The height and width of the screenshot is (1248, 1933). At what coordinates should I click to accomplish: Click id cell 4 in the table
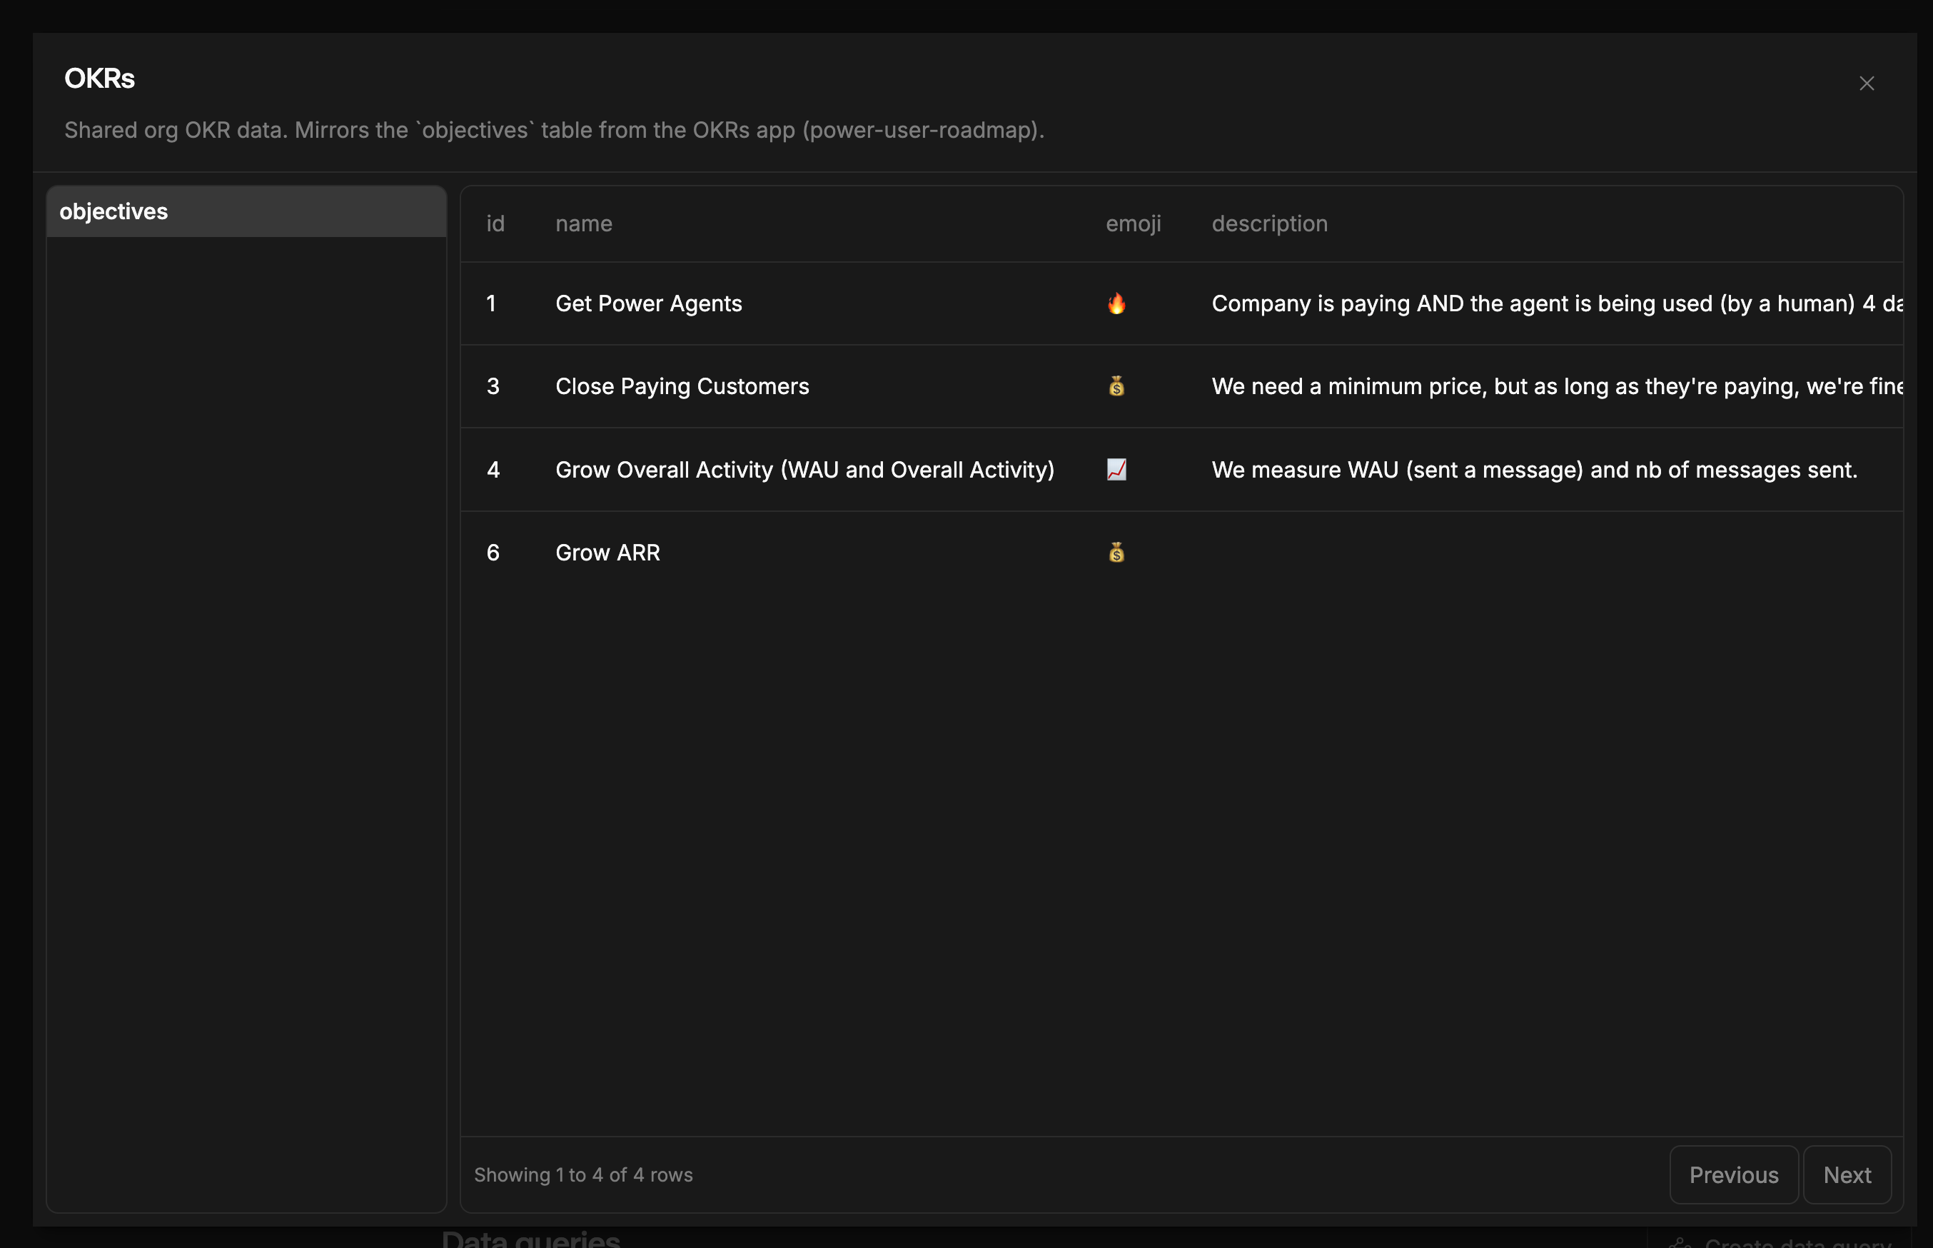click(493, 470)
